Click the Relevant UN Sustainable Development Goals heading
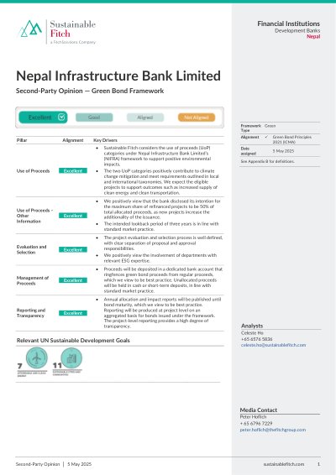Screen dimensions: 336x475 coord(73,340)
